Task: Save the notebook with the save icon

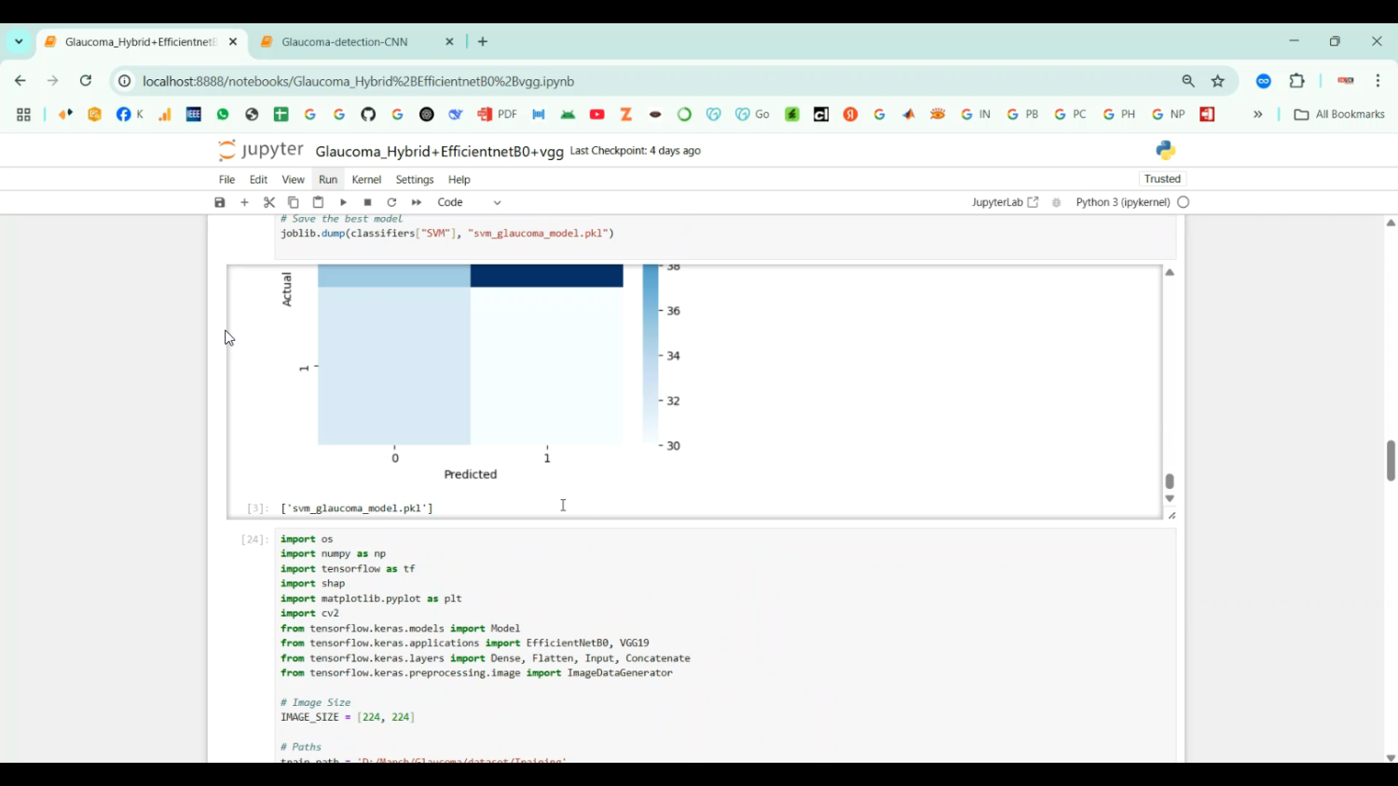Action: coord(220,202)
